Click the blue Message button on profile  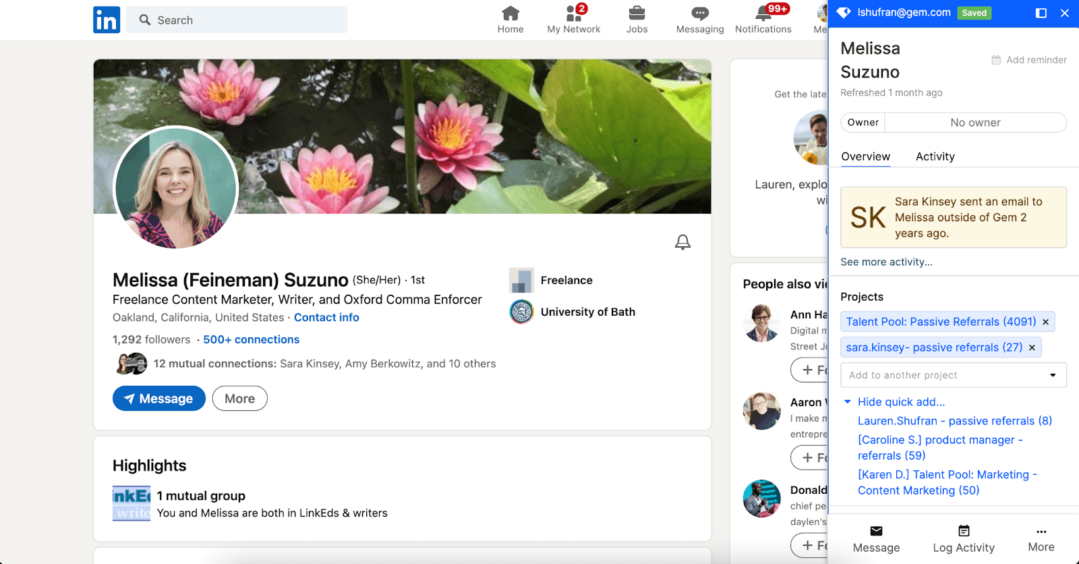[159, 399]
